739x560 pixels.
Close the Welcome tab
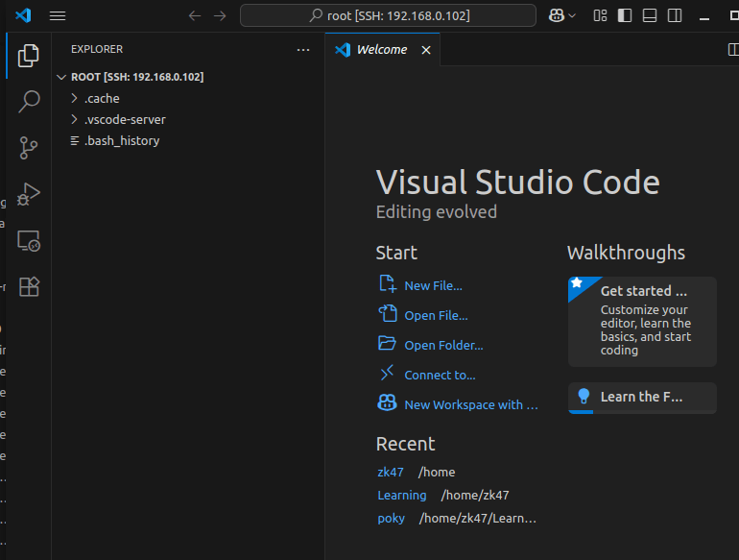pos(426,50)
